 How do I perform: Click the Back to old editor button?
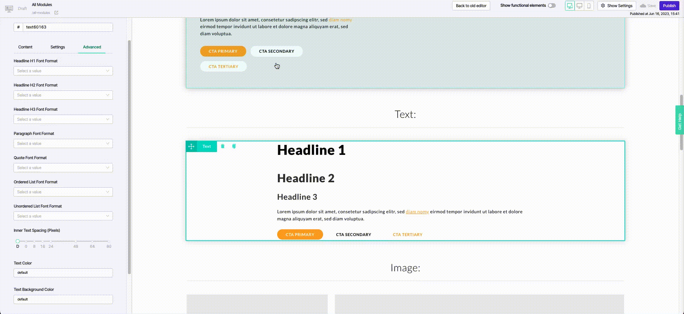click(471, 6)
